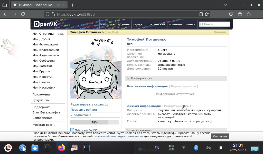Screen dimensions: 263x154
Task: Open the Firefox hamburger application menu
Action: click(257, 14)
